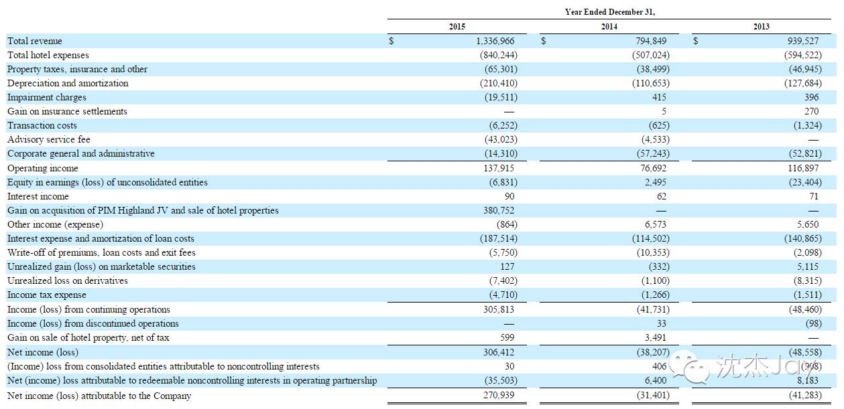
Task: Click 'Unrealized loss on derivatives' label
Action: coord(68,280)
